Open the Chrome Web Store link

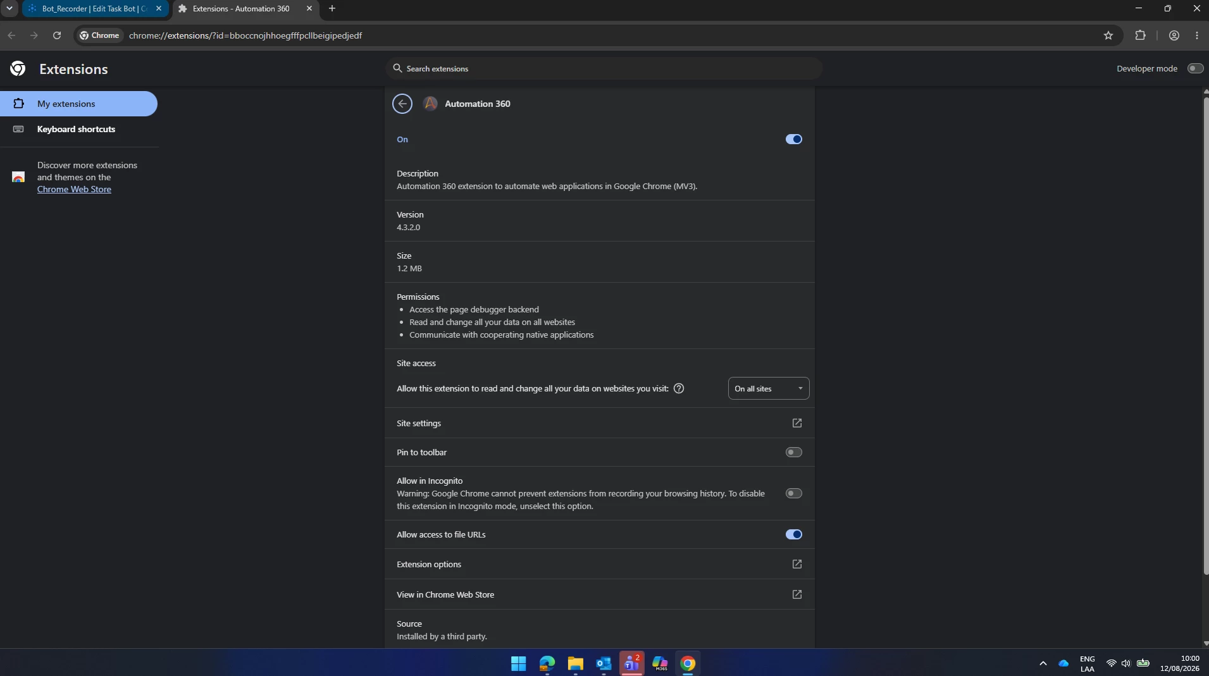(x=74, y=189)
